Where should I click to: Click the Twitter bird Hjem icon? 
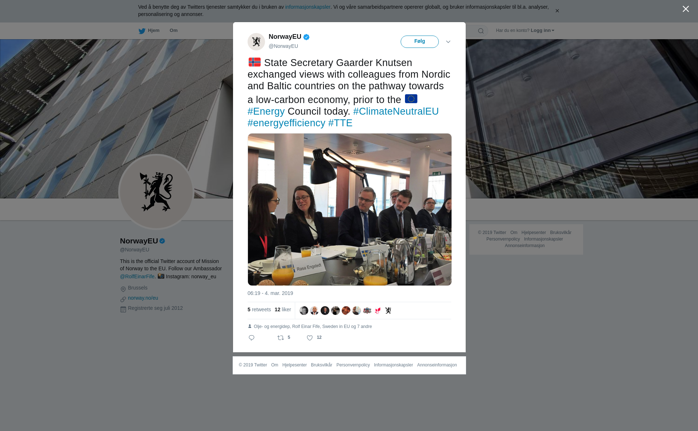coord(142,31)
